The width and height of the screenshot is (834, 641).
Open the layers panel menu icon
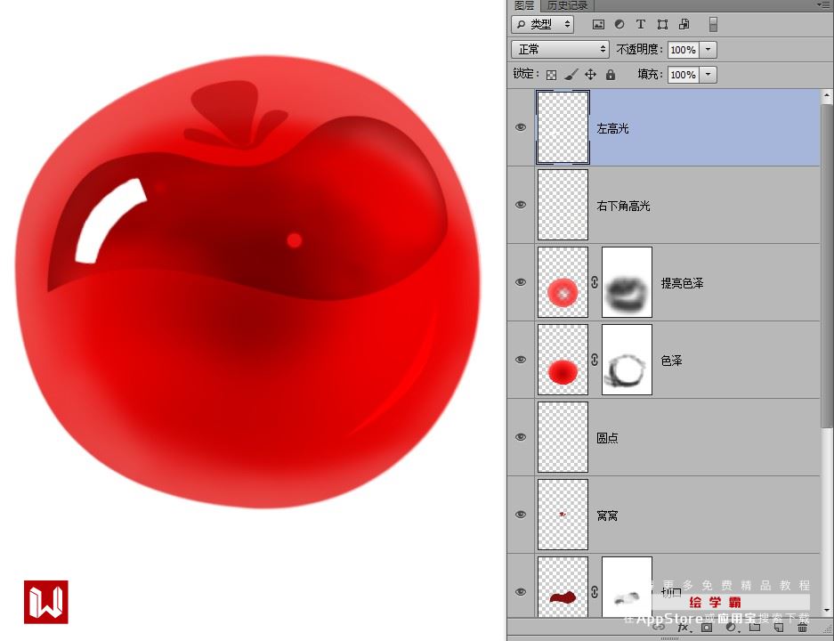(822, 4)
